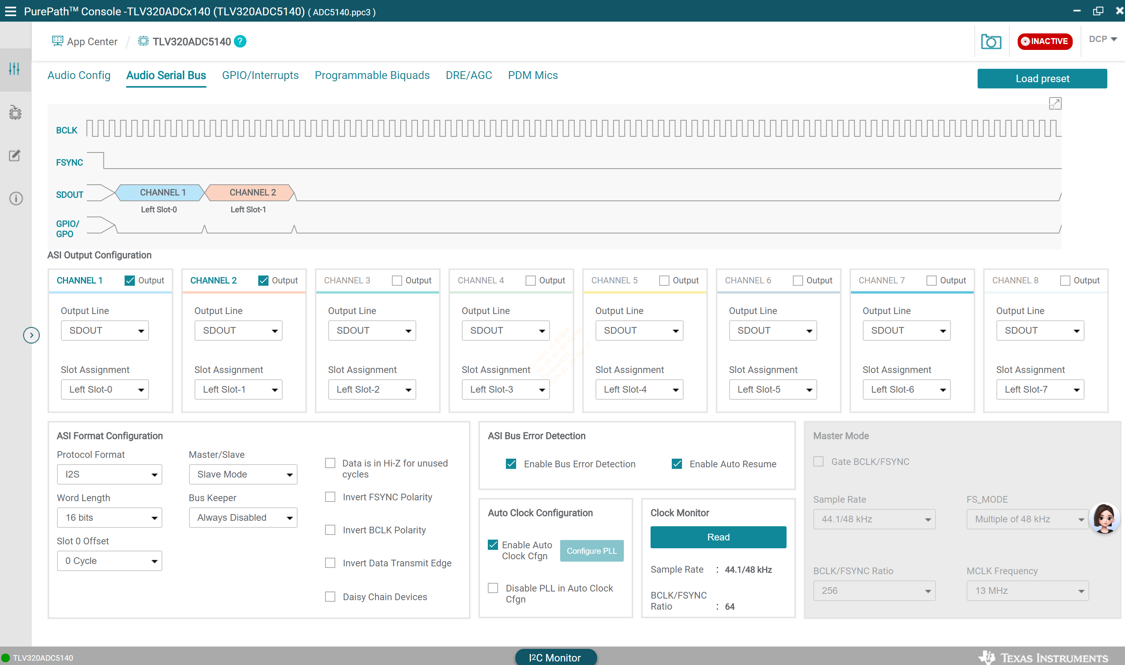Click the Load preset button
Viewport: 1125px width, 665px height.
1042,79
